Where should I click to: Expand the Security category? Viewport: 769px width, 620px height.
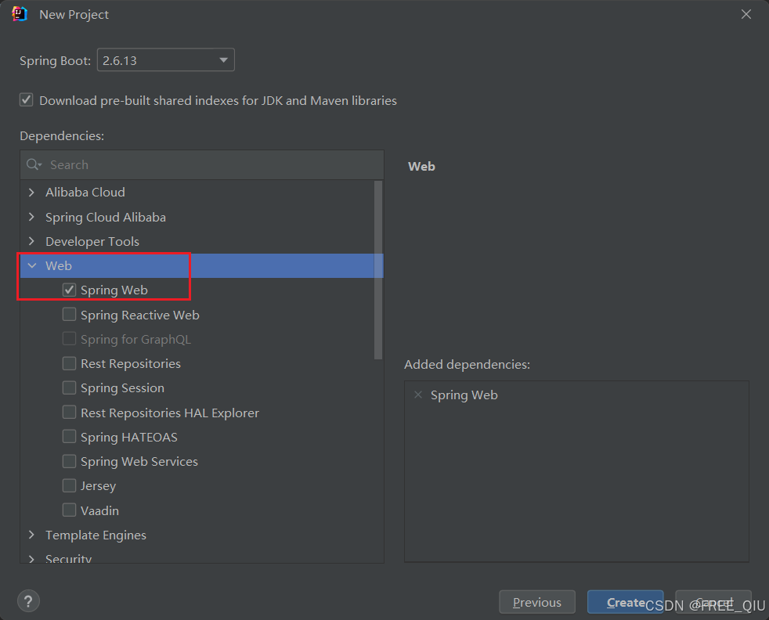point(32,559)
